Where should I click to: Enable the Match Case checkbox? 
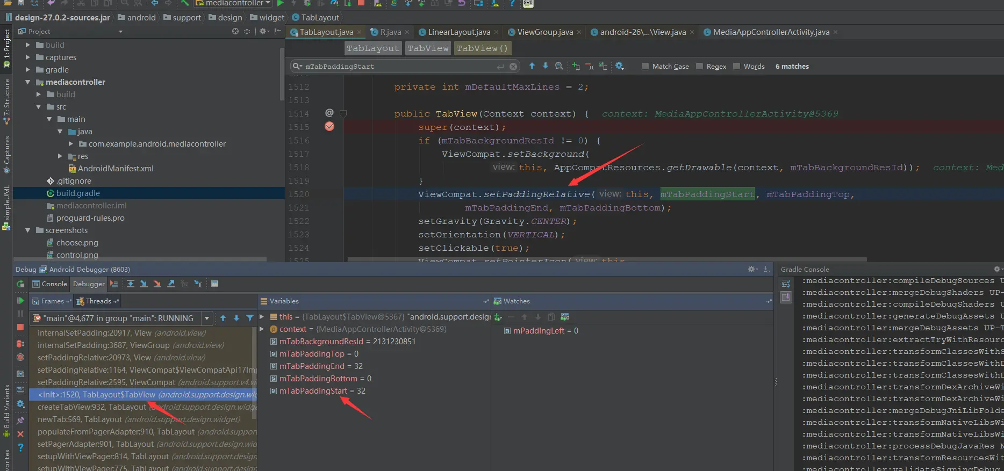click(645, 67)
